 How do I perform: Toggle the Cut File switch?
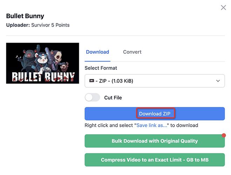tap(93, 97)
